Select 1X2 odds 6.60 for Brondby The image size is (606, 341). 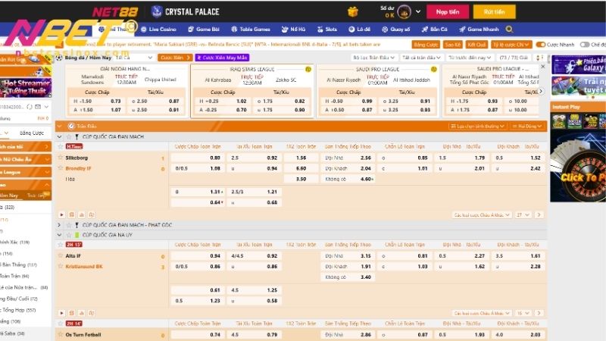(301, 168)
